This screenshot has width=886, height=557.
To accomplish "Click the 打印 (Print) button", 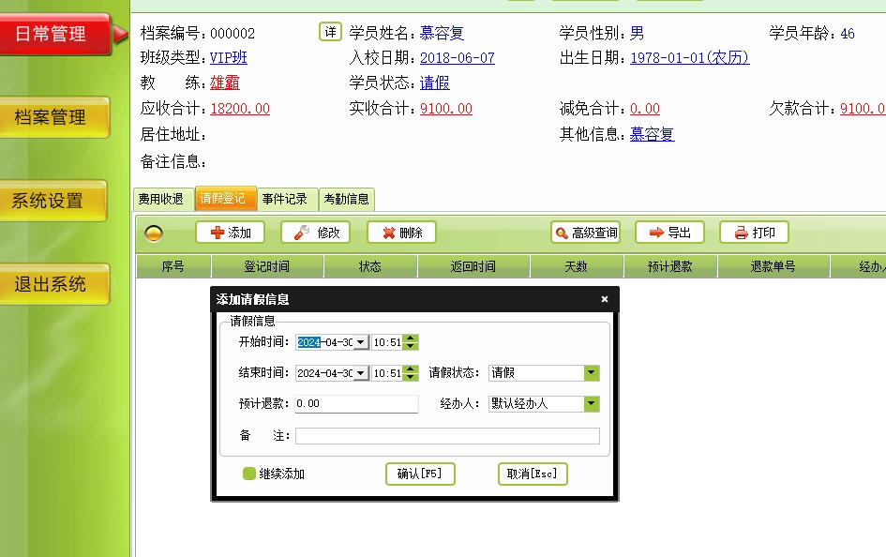I will pyautogui.click(x=754, y=233).
